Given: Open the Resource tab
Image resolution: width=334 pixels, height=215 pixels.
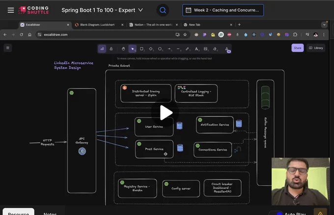Looking at the screenshot, I should click(19, 212).
